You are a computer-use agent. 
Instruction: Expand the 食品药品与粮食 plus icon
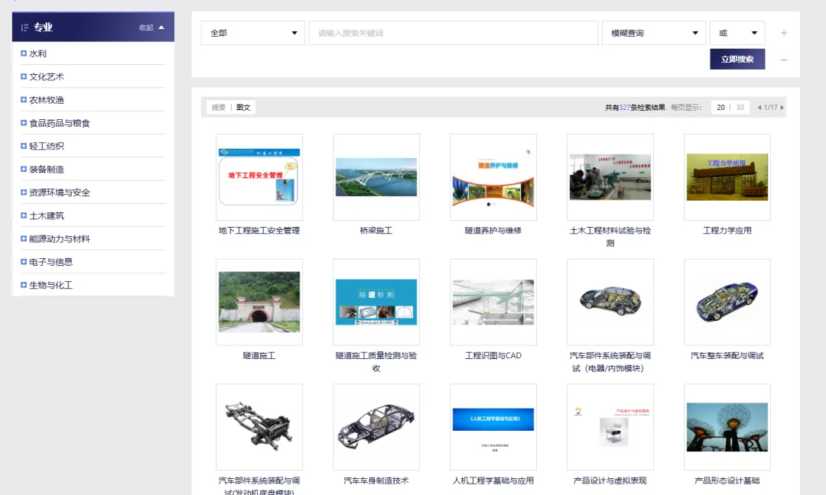[23, 122]
